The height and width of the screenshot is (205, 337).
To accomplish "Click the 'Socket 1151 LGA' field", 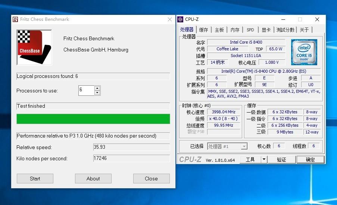I will pyautogui.click(x=246, y=56).
